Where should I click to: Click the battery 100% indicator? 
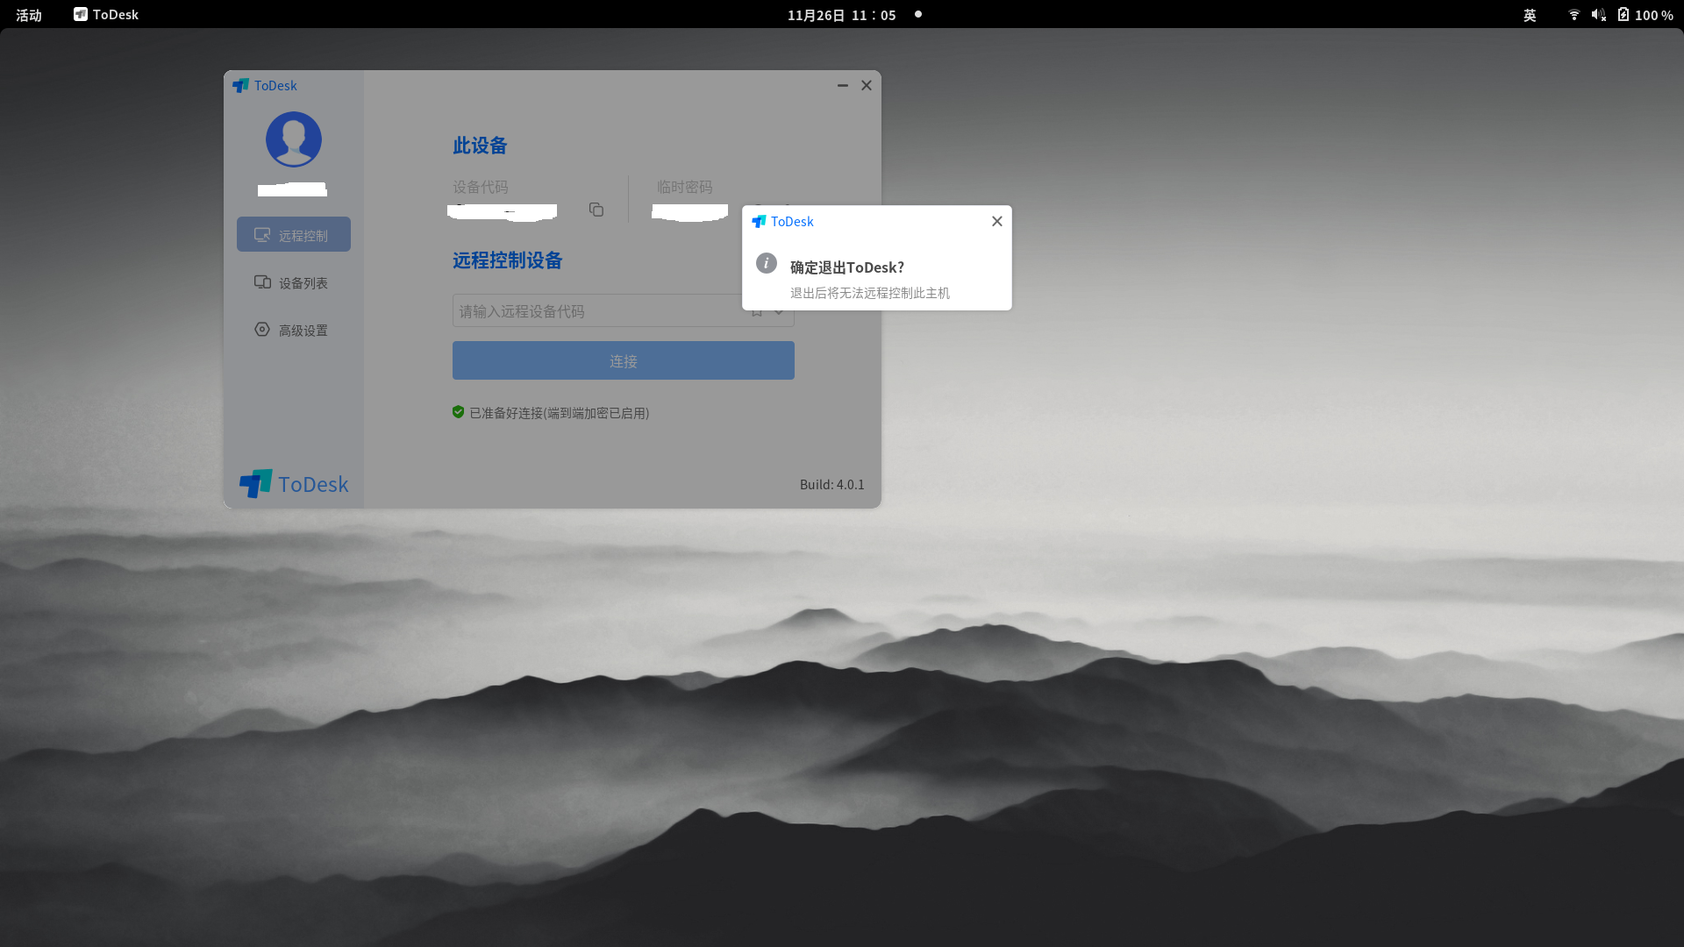[1645, 15]
